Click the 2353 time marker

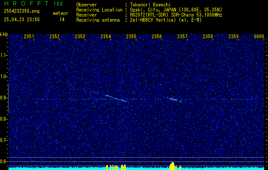pos(80,36)
